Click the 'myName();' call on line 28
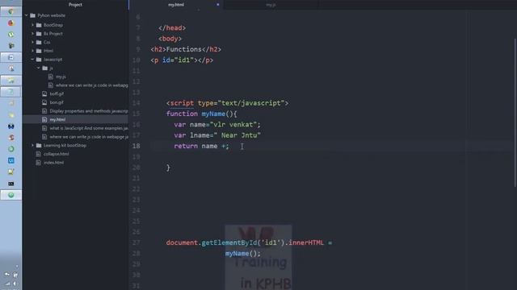 243,254
